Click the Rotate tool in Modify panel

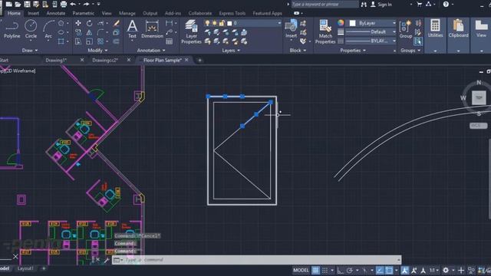coord(89,23)
